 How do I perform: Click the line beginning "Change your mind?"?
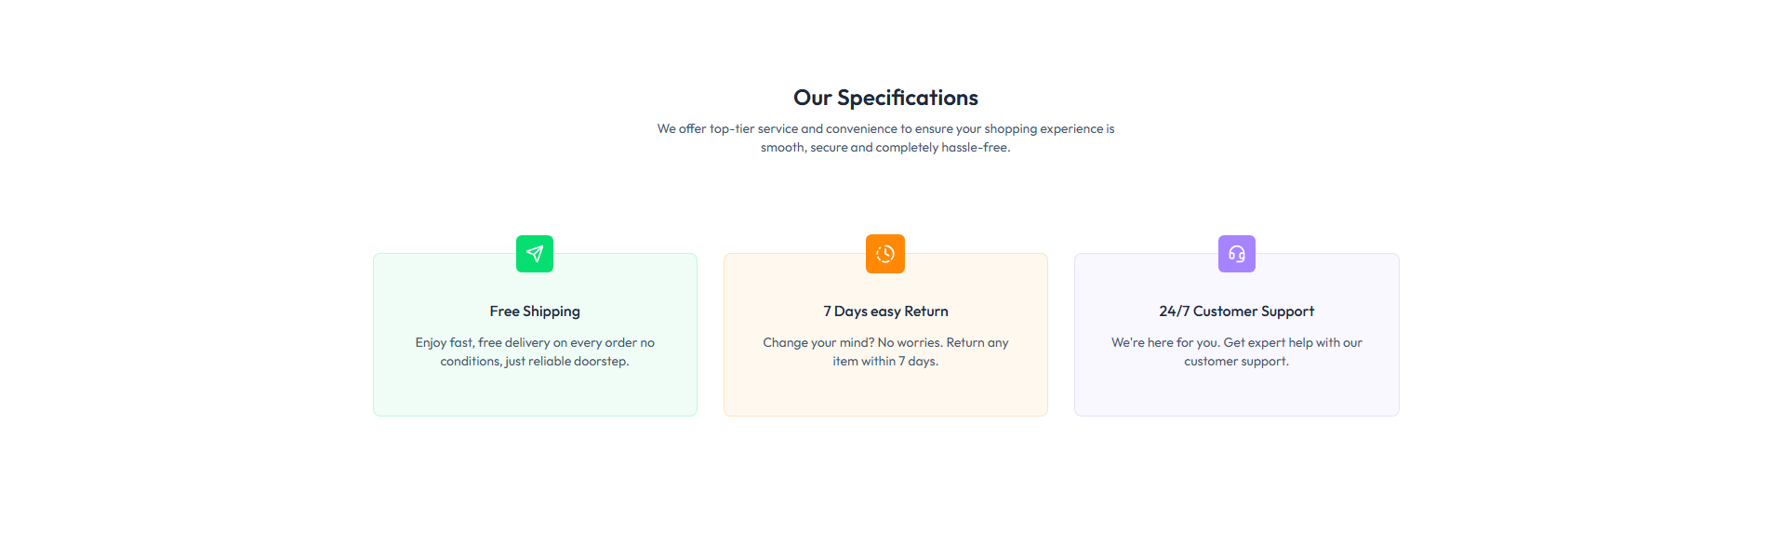coord(885,342)
